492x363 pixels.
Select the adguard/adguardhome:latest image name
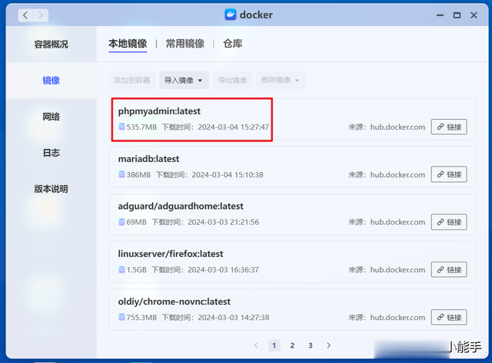[181, 206]
